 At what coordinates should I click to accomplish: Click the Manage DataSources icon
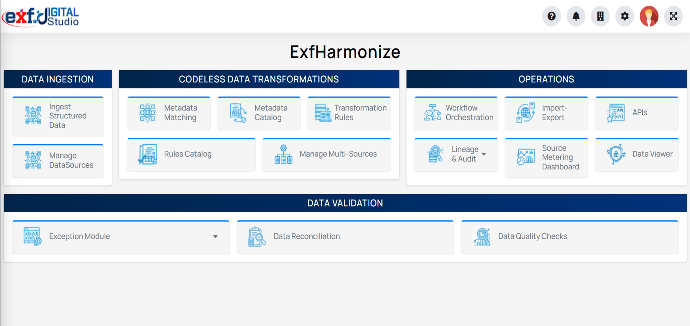[33, 160]
